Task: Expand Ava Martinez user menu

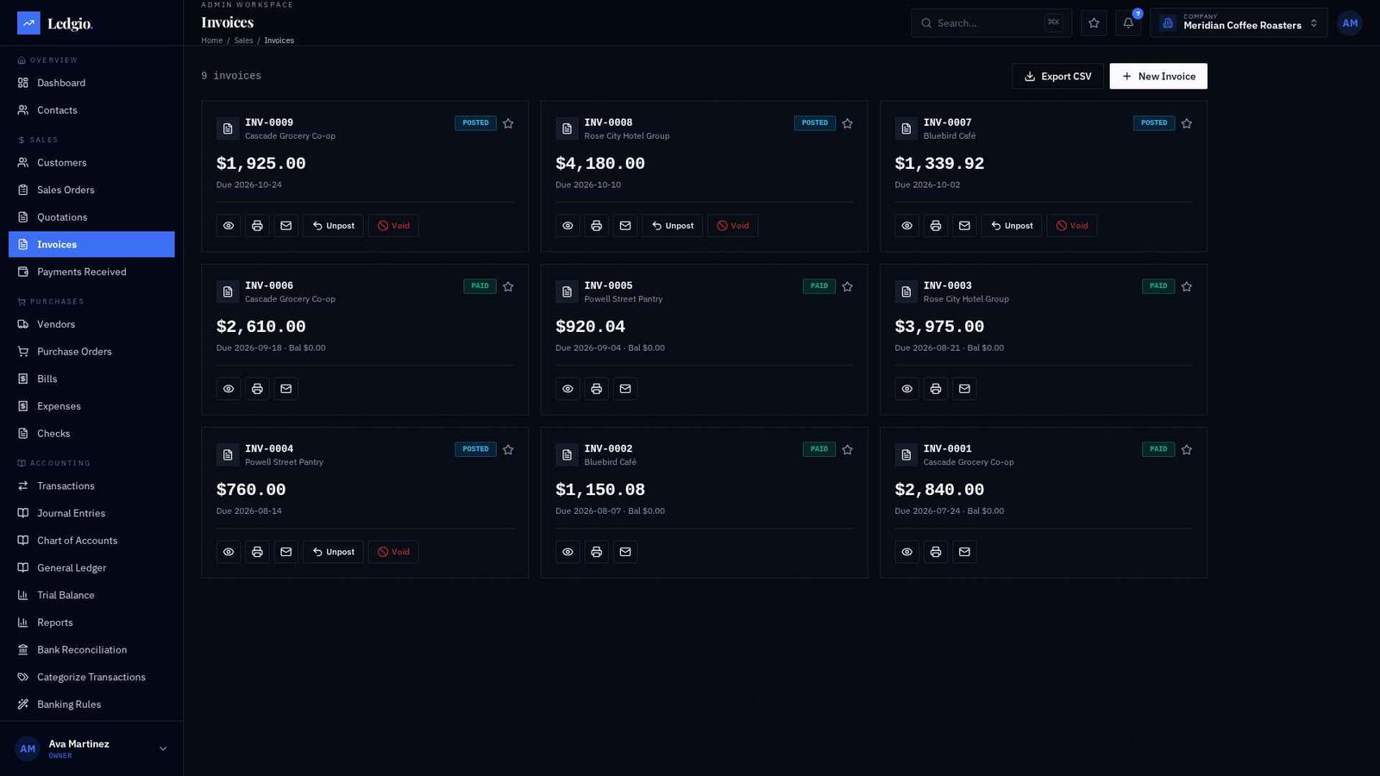Action: pos(91,748)
